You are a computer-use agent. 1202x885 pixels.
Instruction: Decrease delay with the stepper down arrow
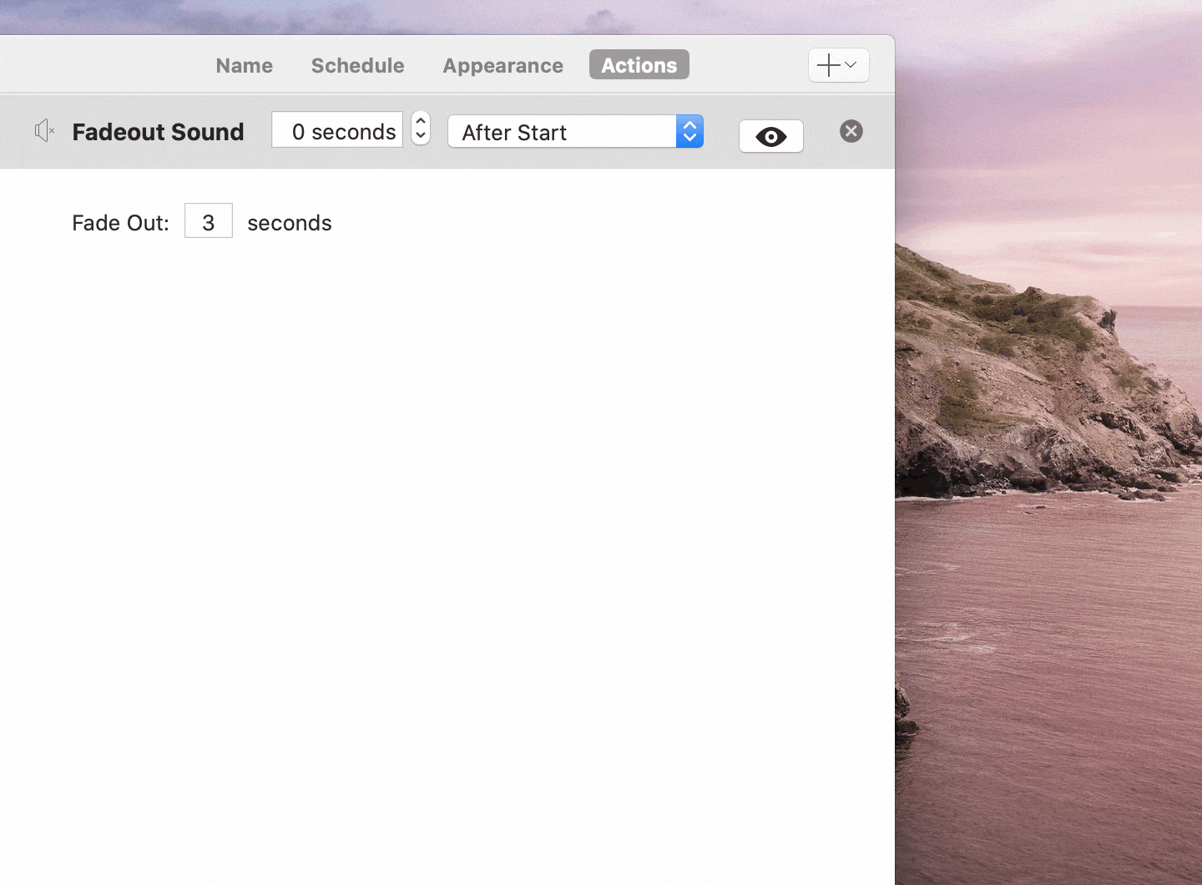421,138
